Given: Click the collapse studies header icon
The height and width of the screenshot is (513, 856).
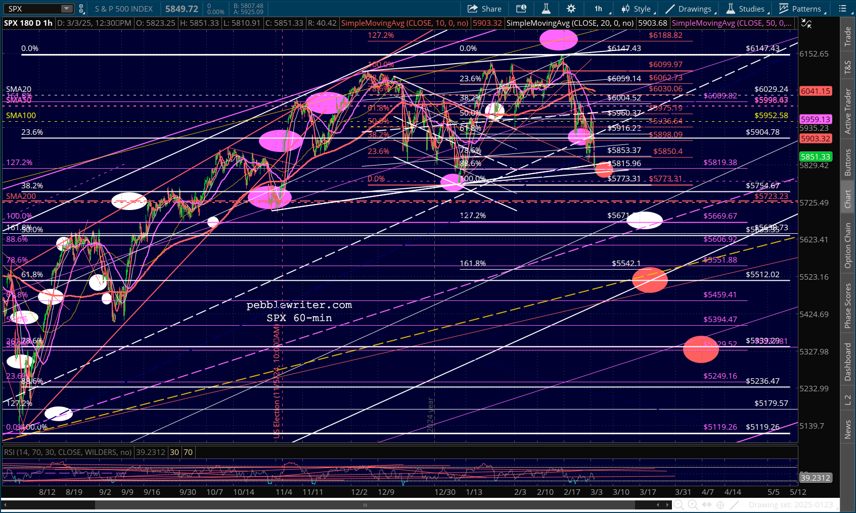Looking at the screenshot, I should [x=806, y=24].
